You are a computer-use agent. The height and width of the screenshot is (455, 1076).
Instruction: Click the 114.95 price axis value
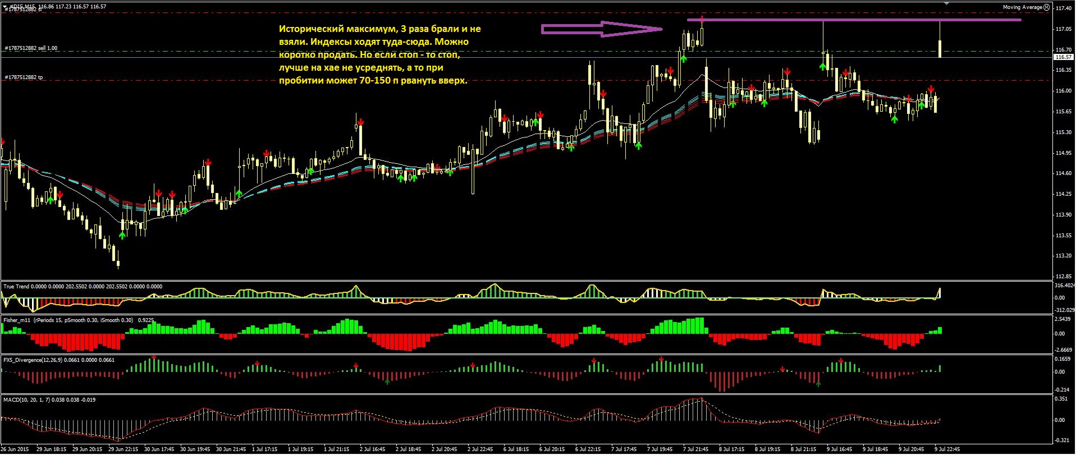[x=1064, y=153]
